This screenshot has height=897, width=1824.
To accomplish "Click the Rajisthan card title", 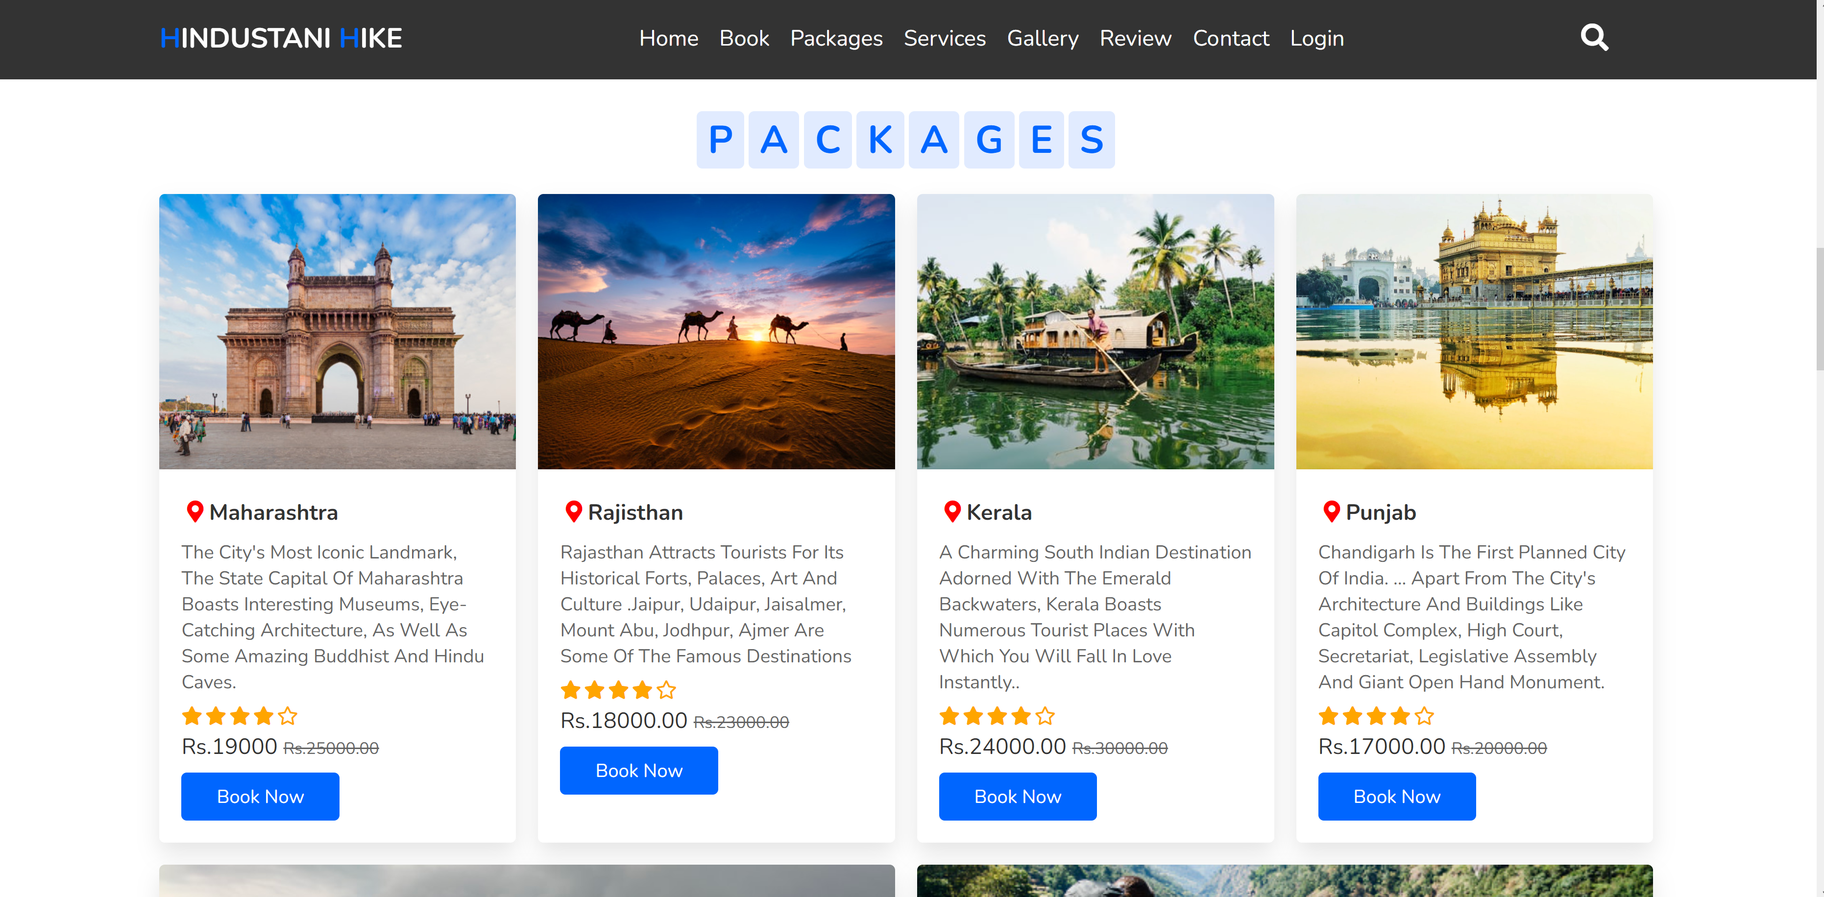I will pos(635,512).
